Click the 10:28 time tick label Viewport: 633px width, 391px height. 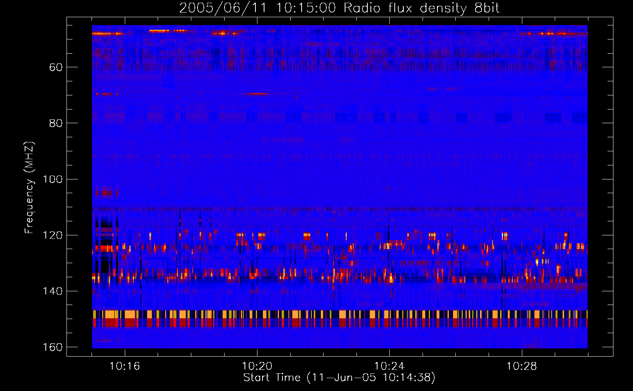(522, 366)
